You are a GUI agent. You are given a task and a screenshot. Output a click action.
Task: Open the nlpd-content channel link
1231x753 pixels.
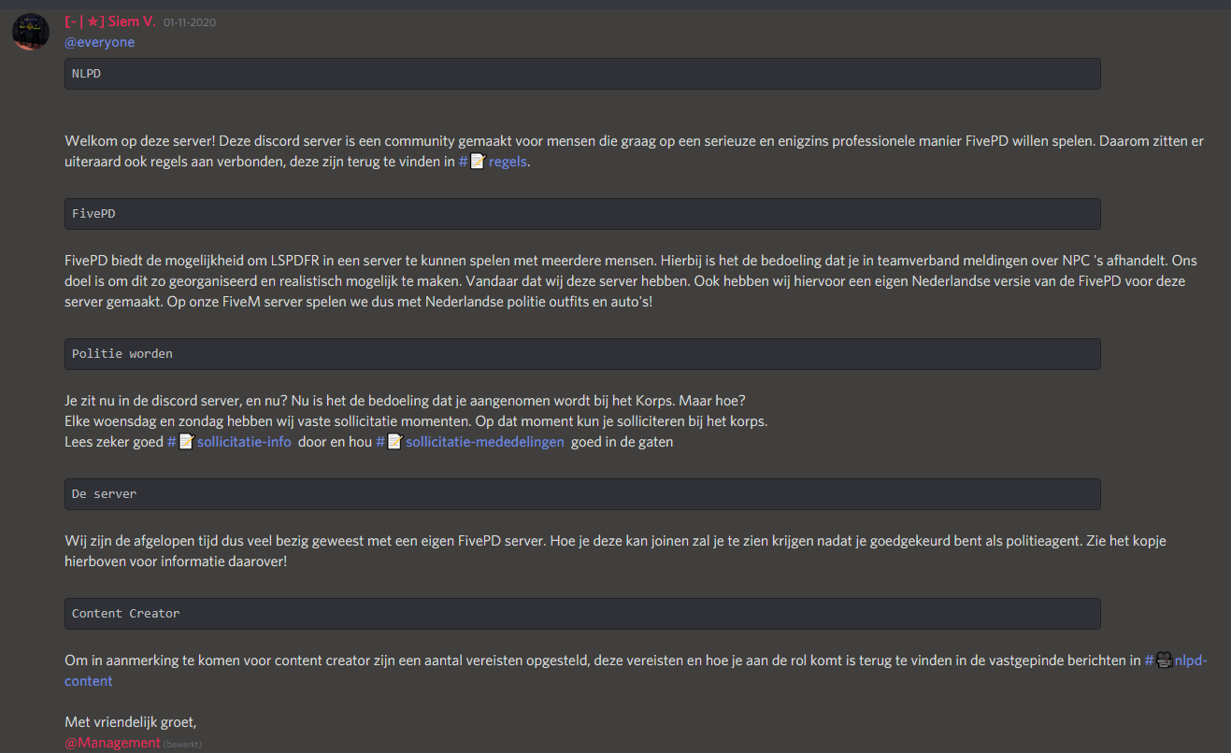point(1191,661)
